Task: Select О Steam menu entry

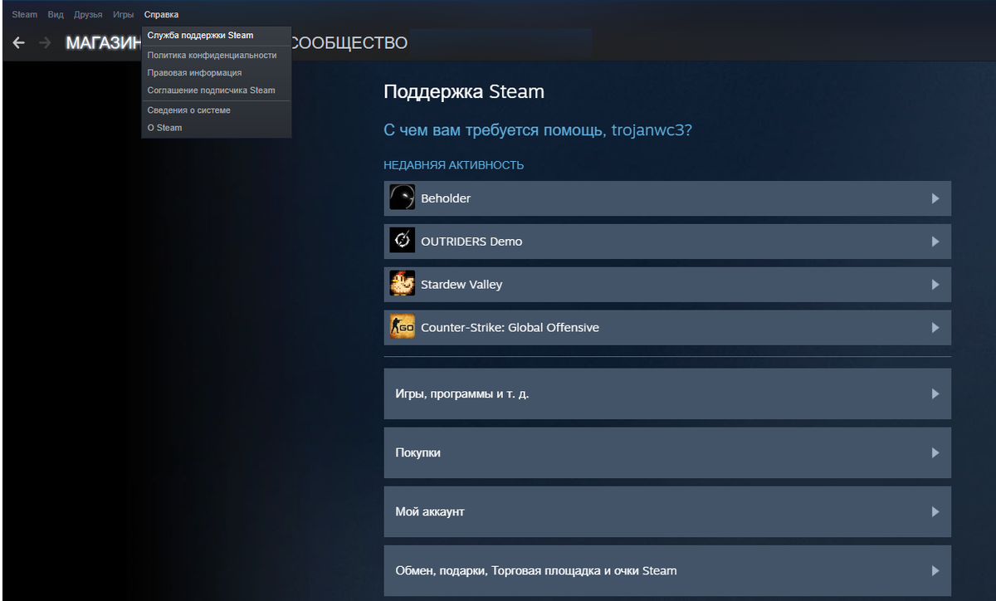Action: tap(217, 128)
